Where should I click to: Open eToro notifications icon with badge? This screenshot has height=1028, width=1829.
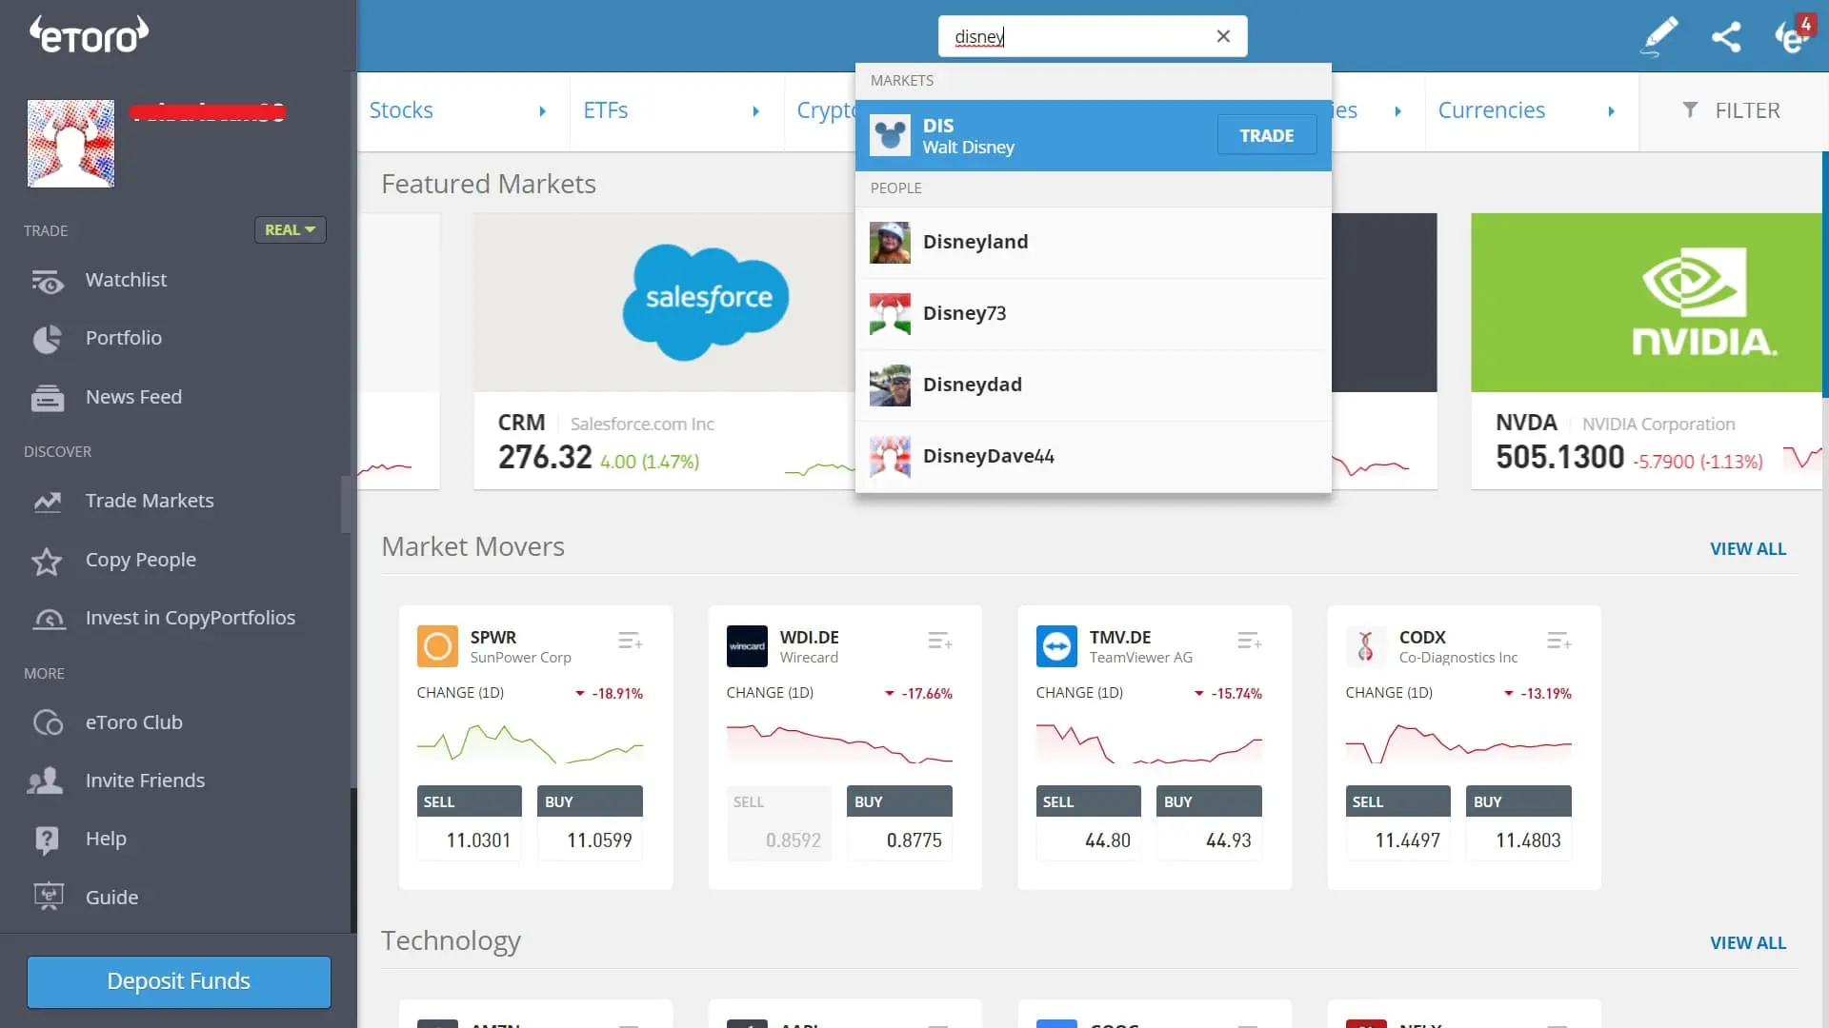pos(1794,34)
